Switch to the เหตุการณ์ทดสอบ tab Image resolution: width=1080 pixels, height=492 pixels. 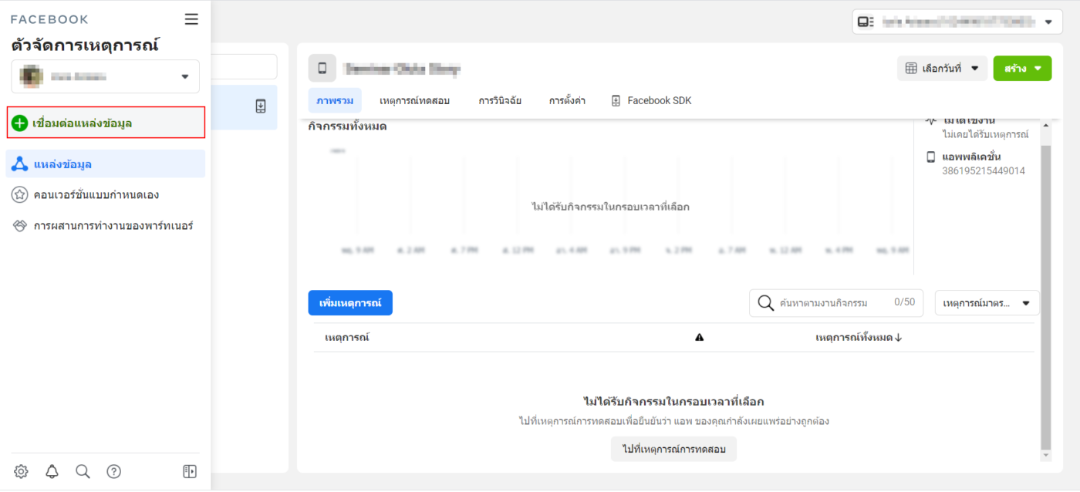pyautogui.click(x=414, y=100)
